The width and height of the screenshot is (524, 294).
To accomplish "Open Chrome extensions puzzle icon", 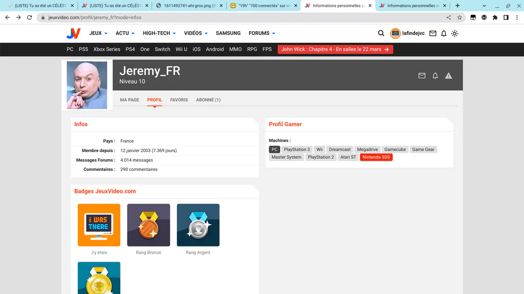I will (x=495, y=17).
